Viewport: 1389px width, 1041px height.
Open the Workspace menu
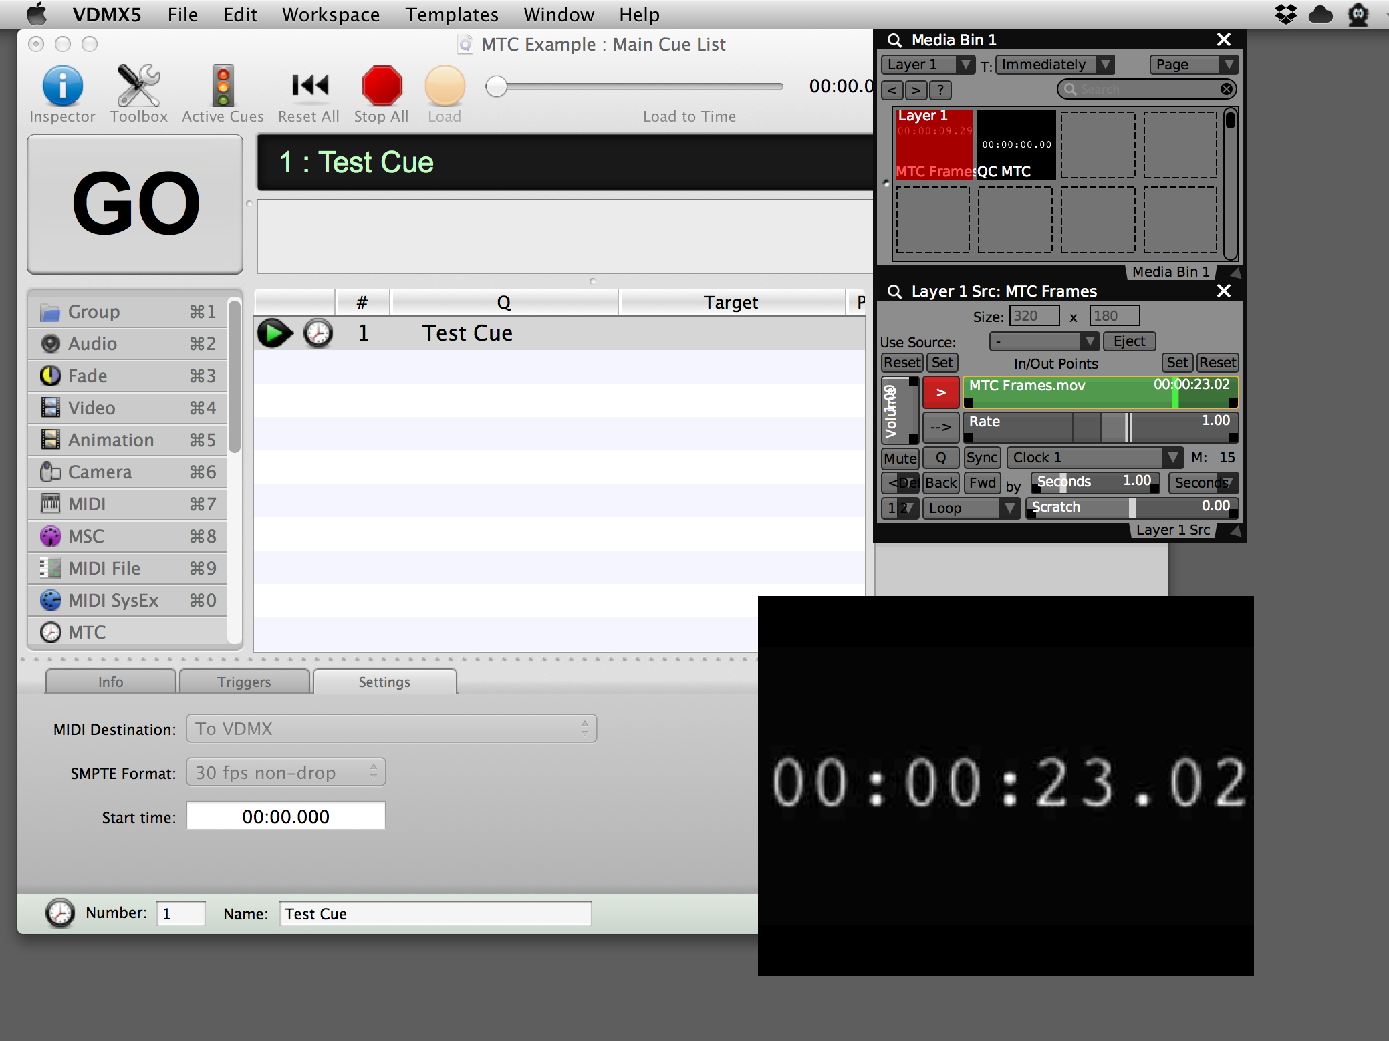point(331,15)
